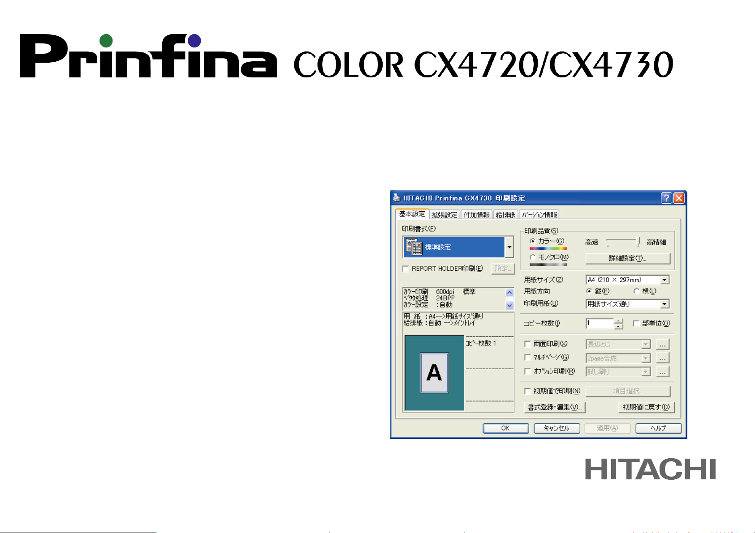Expand the 試し刷り dropdown

(x=646, y=371)
